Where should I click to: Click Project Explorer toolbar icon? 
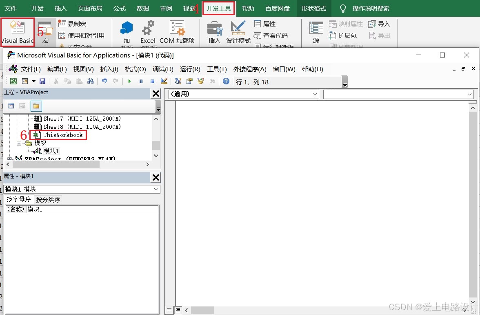click(178, 81)
